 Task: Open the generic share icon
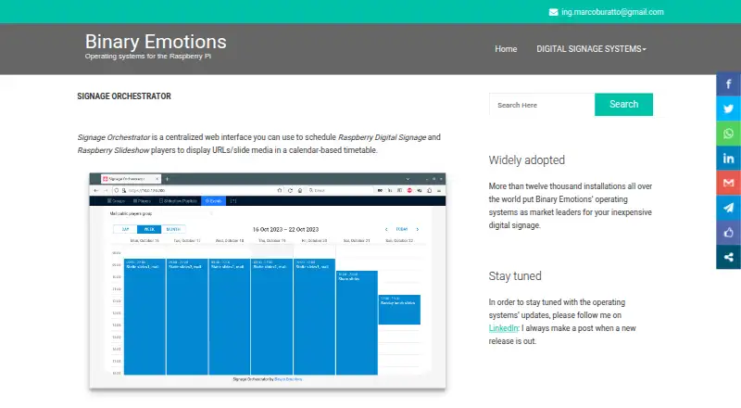pyautogui.click(x=728, y=257)
